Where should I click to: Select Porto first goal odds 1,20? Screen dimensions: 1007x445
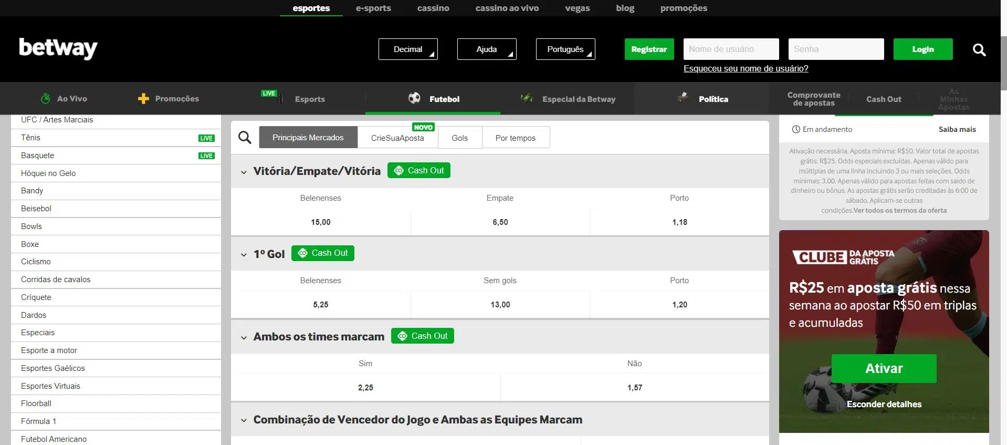(x=679, y=305)
